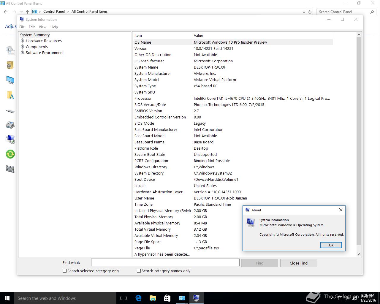380x304 pixels.
Task: Open the Action Center notifications icon
Action: coord(354,298)
